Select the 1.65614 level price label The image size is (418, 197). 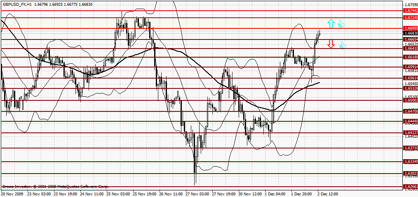(411, 78)
